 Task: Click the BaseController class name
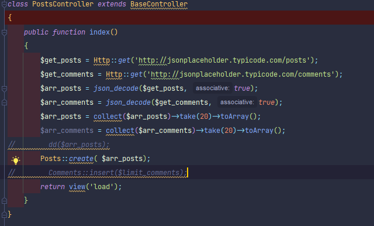click(159, 4)
